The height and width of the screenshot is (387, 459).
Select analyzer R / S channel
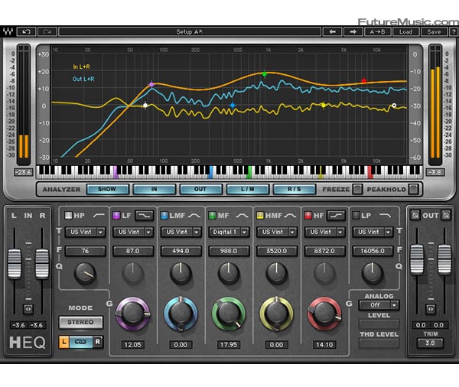tap(295, 189)
